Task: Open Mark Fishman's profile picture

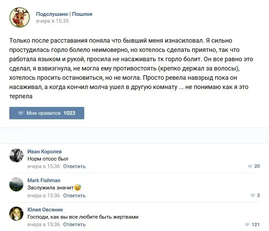Action: pos(17,184)
